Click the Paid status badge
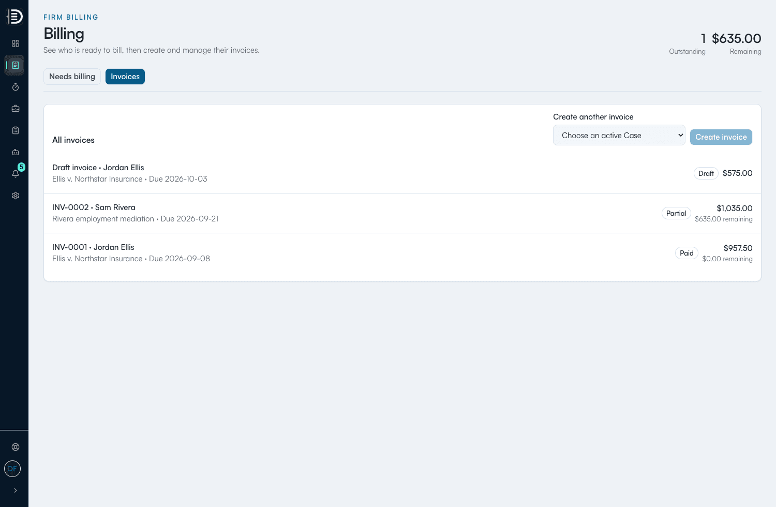This screenshot has width=776, height=507. (x=687, y=253)
